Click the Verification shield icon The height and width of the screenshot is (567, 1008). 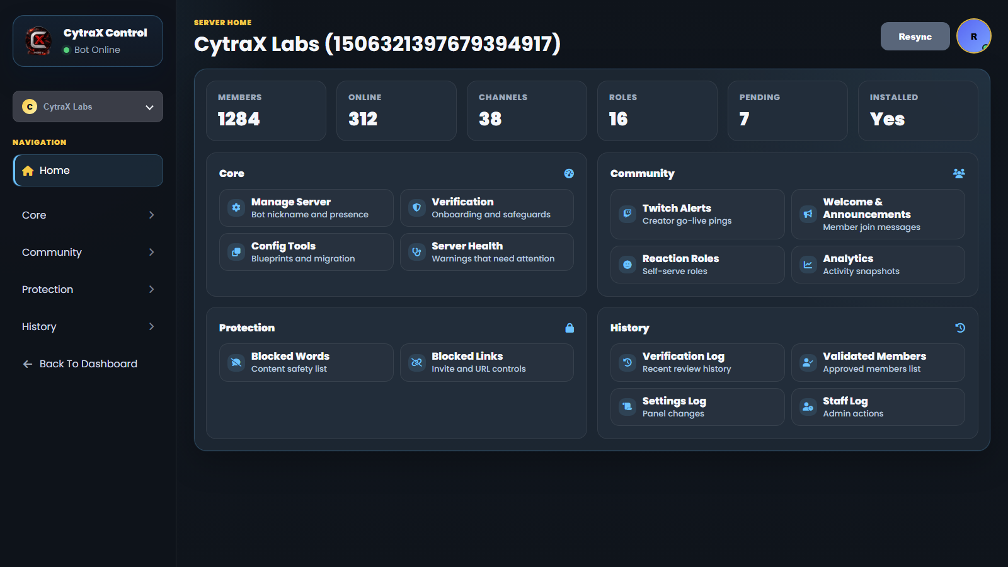(416, 208)
